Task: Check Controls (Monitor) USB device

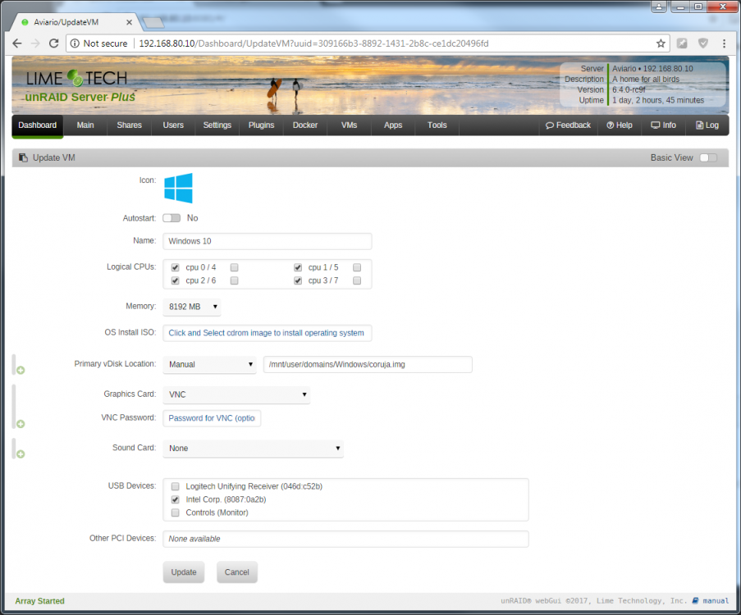Action: pyautogui.click(x=176, y=512)
